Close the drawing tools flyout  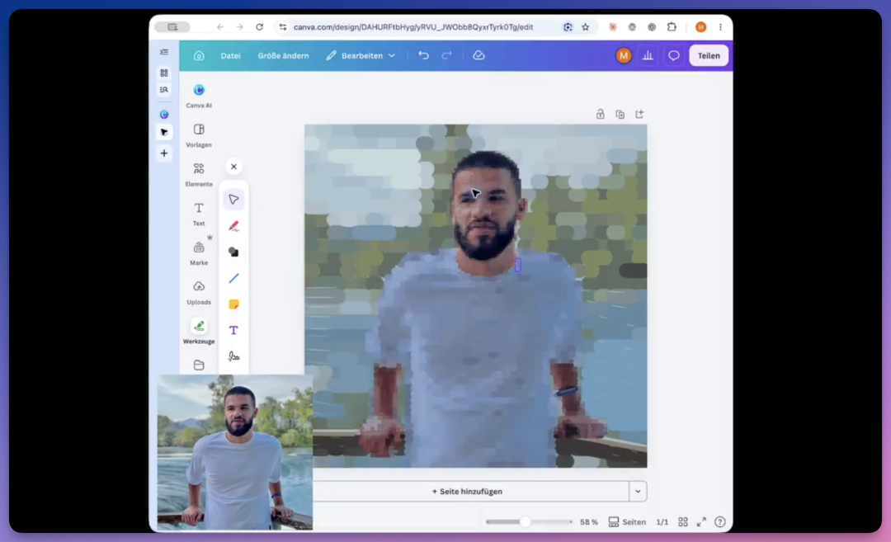(233, 167)
